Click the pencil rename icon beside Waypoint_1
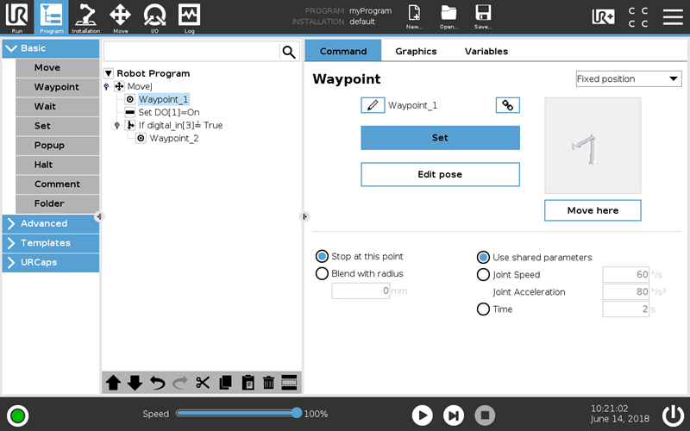Image resolution: width=690 pixels, height=431 pixels. pyautogui.click(x=373, y=105)
